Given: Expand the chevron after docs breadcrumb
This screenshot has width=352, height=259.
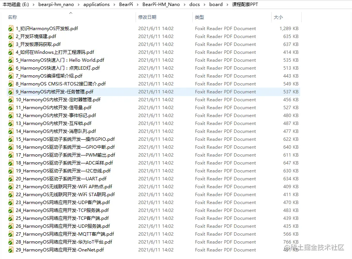Looking at the screenshot, I should [x=204, y=5].
